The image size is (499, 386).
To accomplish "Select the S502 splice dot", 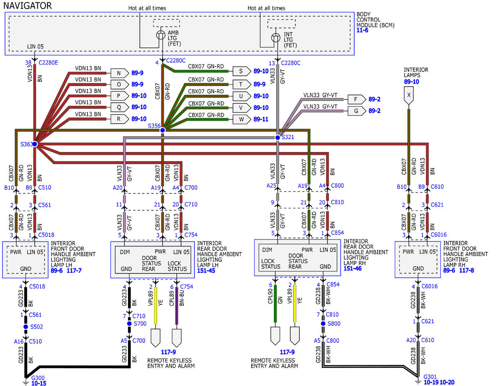I will (26, 326).
